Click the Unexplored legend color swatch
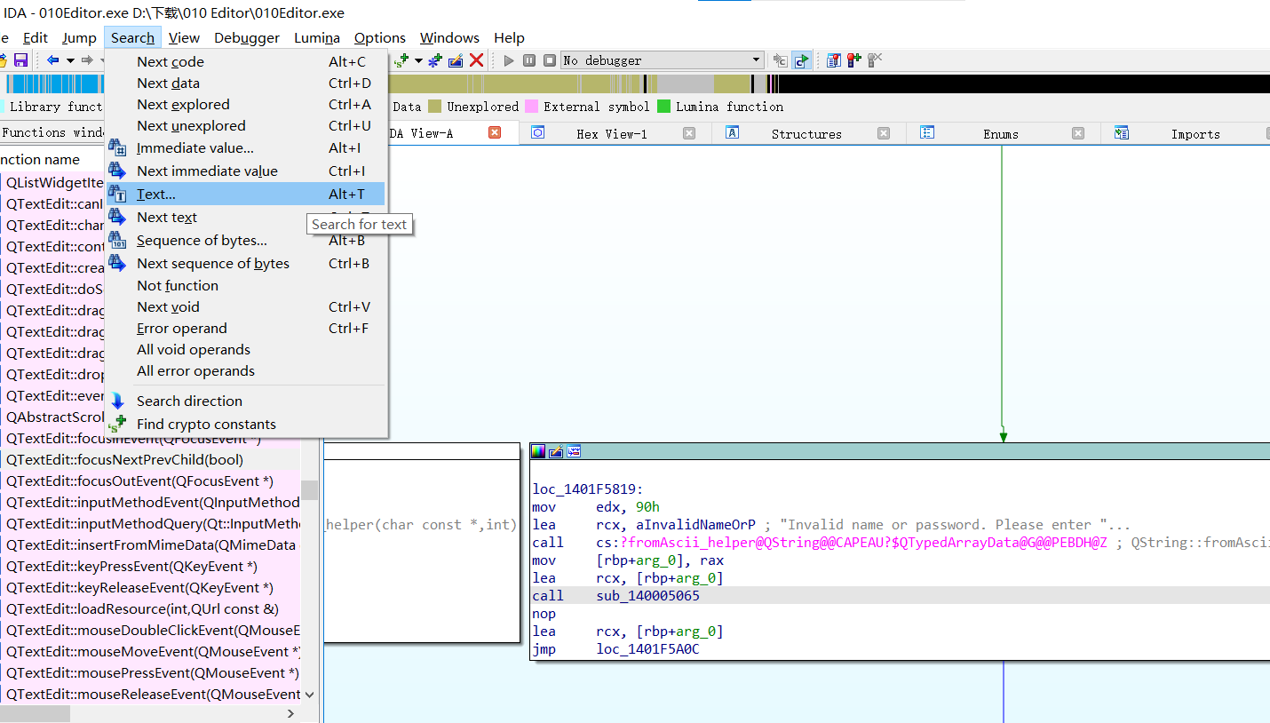Screen dimensions: 1270x723 [x=434, y=107]
